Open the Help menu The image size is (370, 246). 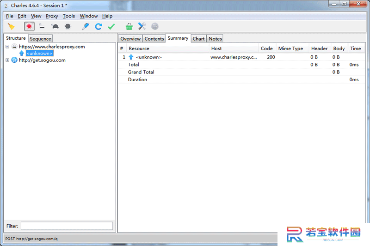(107, 16)
